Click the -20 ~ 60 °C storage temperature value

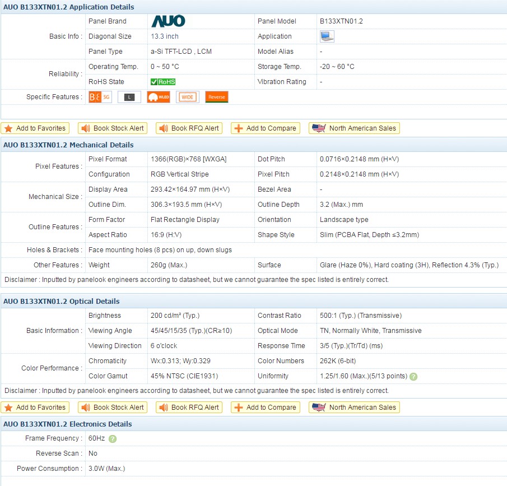point(337,67)
